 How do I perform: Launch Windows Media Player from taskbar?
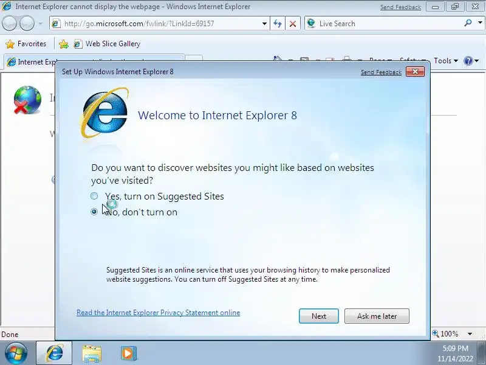(x=129, y=353)
